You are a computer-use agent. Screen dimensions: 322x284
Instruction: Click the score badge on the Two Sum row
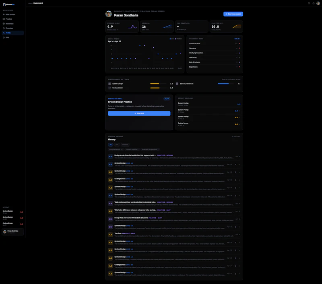pos(110,235)
